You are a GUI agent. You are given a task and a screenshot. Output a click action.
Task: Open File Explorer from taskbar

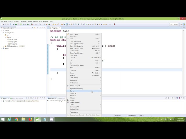coord(23,119)
